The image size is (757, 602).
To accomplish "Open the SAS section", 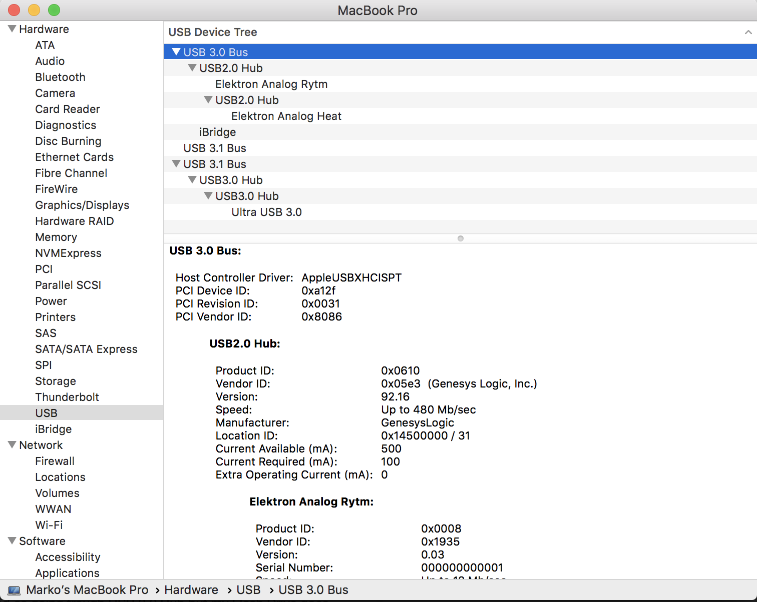I will (46, 333).
